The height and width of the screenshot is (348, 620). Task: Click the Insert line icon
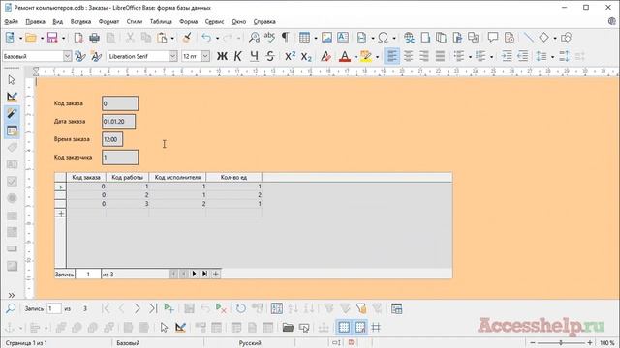528,38
